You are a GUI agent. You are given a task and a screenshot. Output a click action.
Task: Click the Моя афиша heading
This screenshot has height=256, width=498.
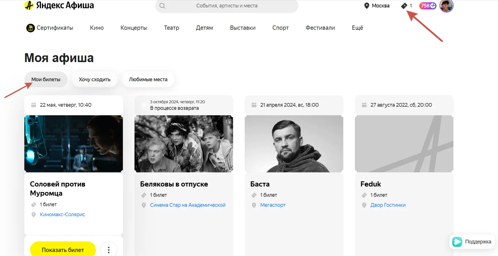tap(59, 58)
